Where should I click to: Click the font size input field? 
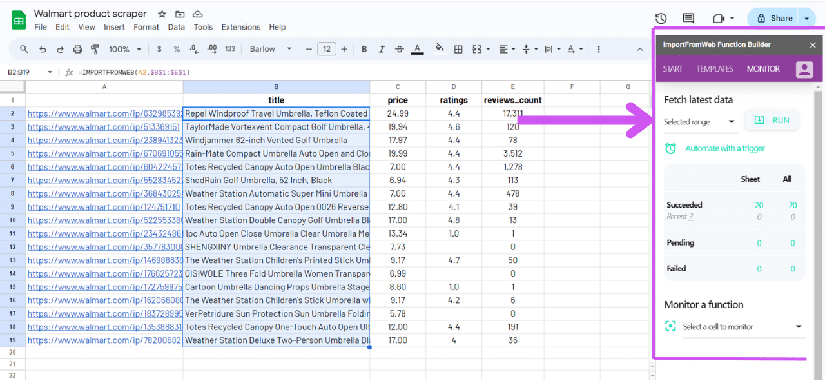(x=327, y=50)
